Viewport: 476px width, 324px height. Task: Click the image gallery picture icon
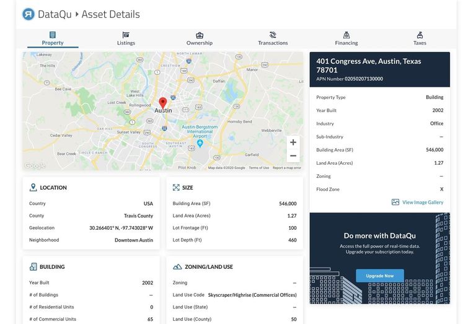coord(395,202)
